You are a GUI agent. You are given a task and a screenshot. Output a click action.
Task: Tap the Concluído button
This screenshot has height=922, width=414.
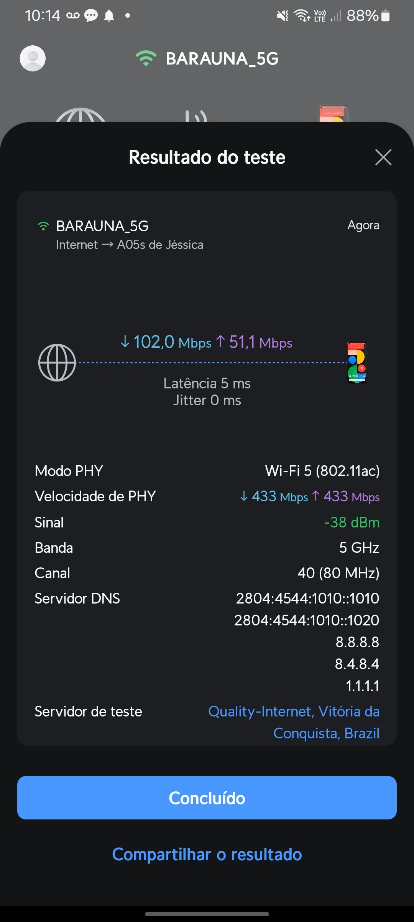point(207,798)
